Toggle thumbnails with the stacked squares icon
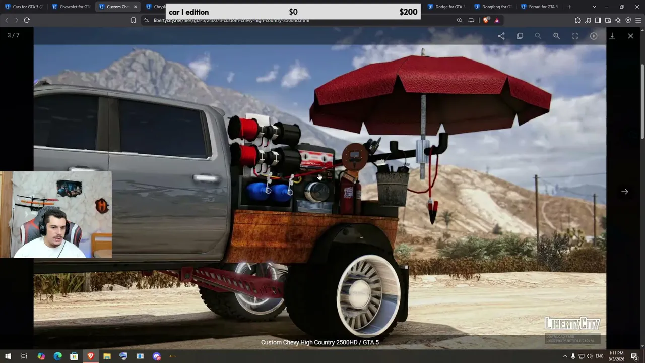This screenshot has width=645, height=363. (520, 36)
